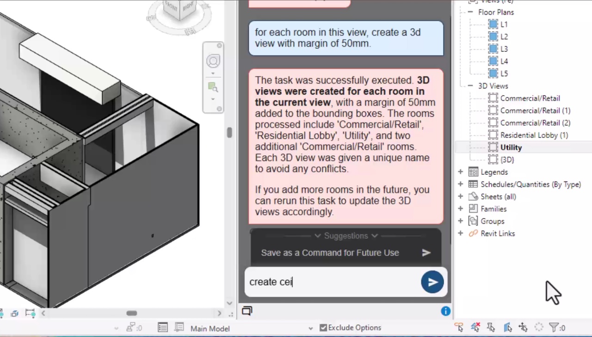Click the editable only :0 icon

click(x=134, y=328)
